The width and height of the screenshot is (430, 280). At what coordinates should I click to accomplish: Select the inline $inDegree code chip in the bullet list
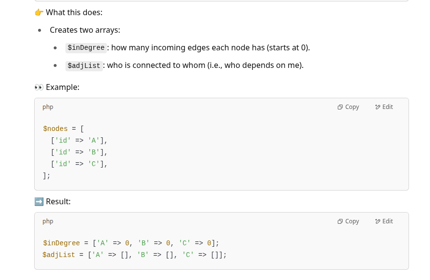86,48
